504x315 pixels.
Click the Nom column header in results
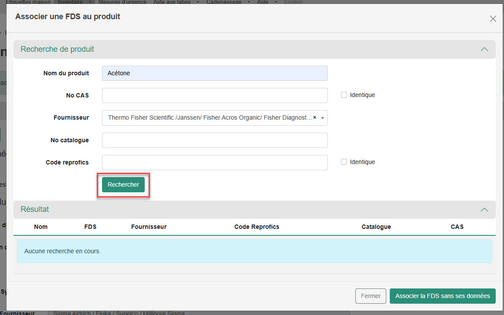[x=41, y=227]
